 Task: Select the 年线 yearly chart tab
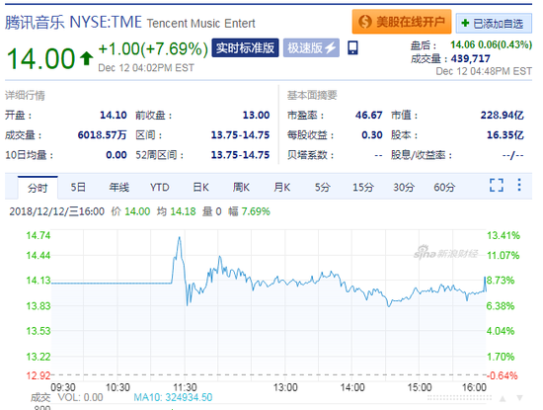[118, 188]
